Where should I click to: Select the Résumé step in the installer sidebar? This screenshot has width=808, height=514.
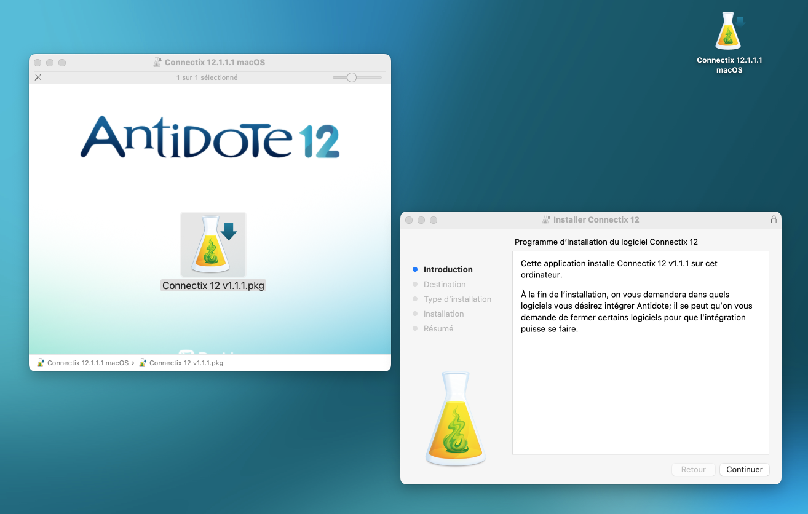[x=438, y=328]
